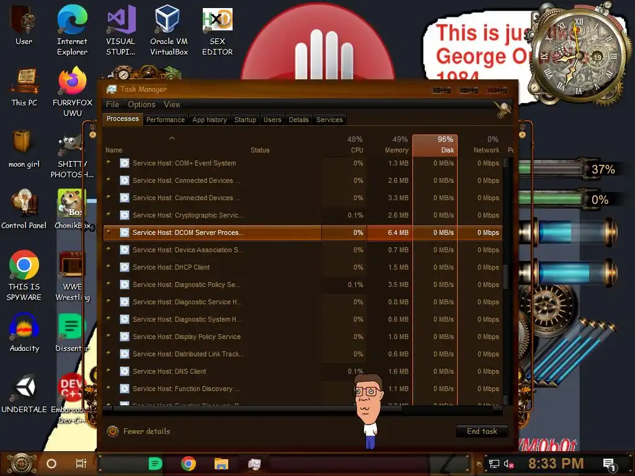Select Task Manager taskbar button
The image size is (635, 476).
pos(254,464)
